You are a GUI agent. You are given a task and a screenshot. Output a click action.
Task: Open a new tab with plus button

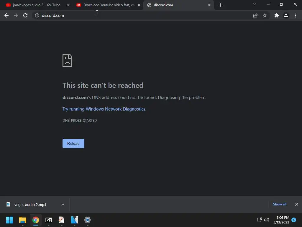pyautogui.click(x=221, y=5)
